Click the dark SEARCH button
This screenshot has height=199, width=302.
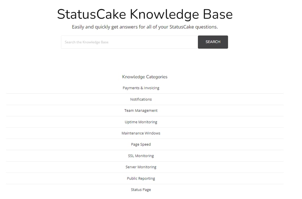[x=213, y=42]
